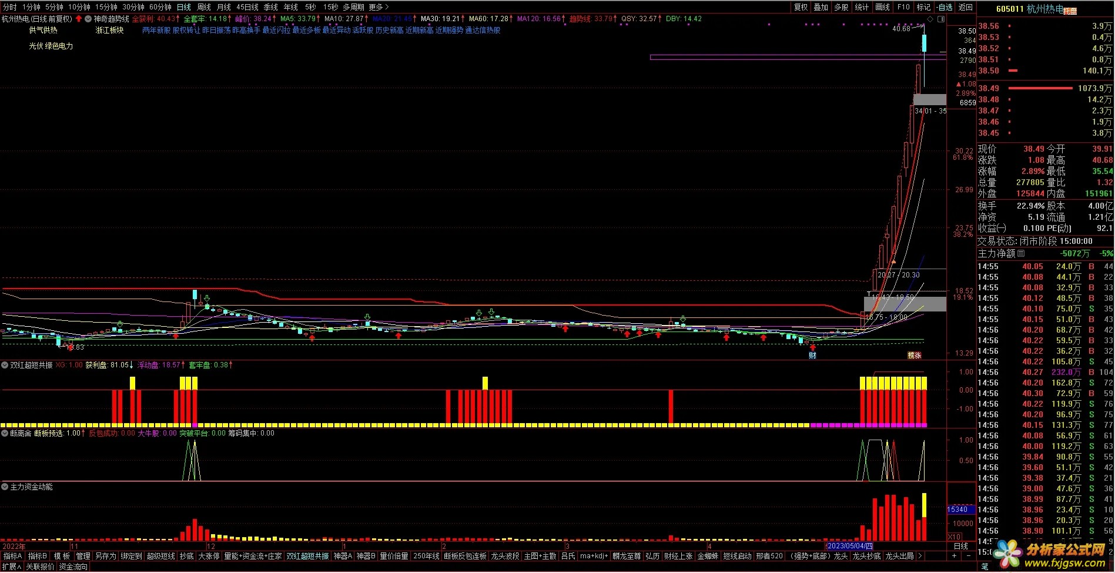Click the 板涨 tag on price chart
The height and width of the screenshot is (573, 1115).
click(x=915, y=355)
